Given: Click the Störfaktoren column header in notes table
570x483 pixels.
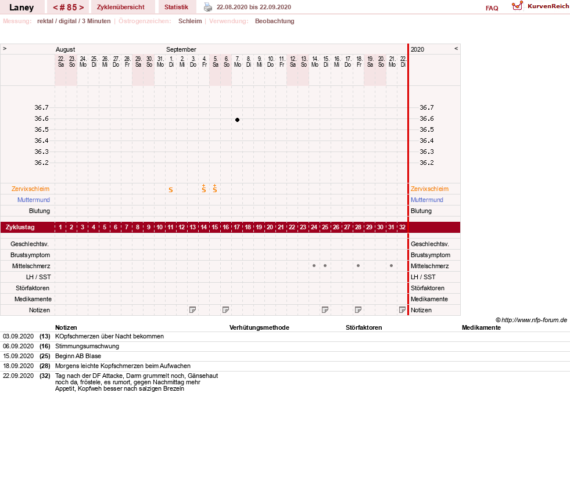Looking at the screenshot, I should [x=364, y=327].
